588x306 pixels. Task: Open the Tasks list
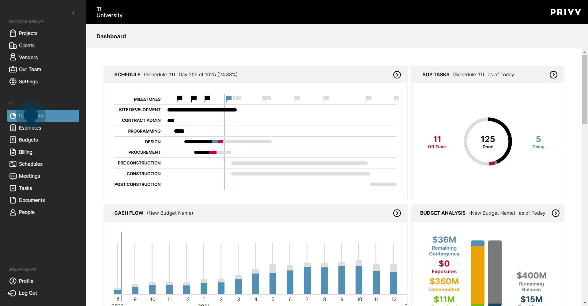click(25, 188)
